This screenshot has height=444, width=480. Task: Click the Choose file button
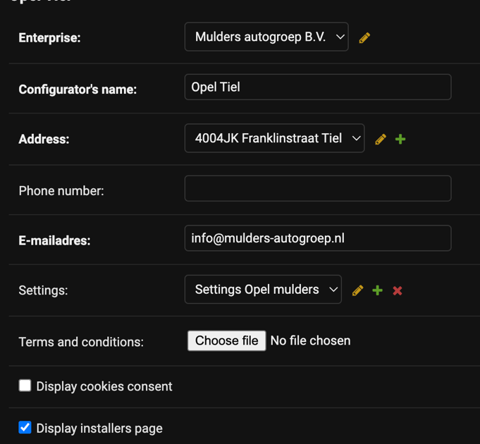point(226,340)
